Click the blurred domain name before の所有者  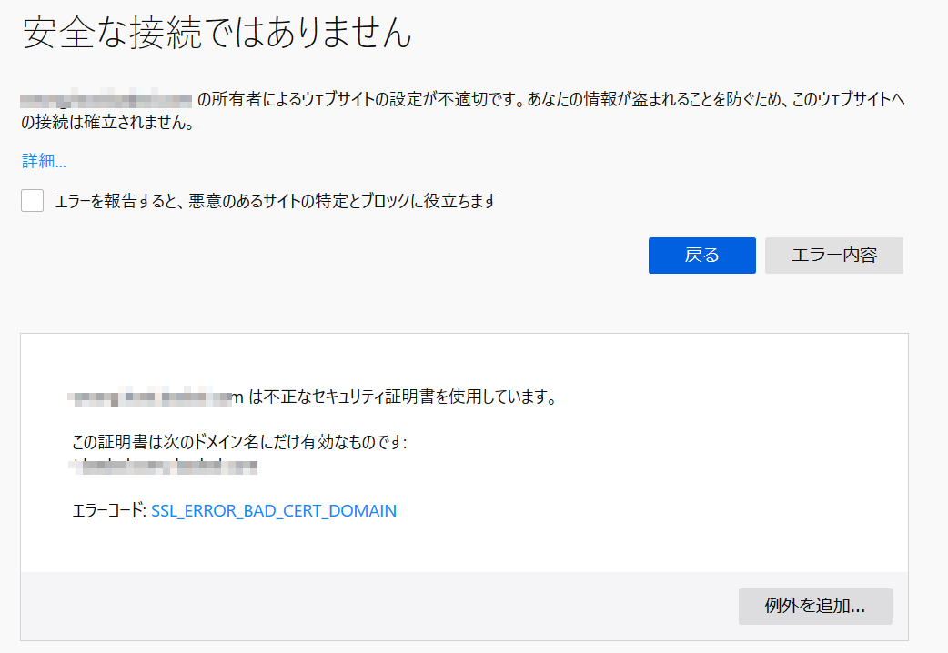pos(106,99)
